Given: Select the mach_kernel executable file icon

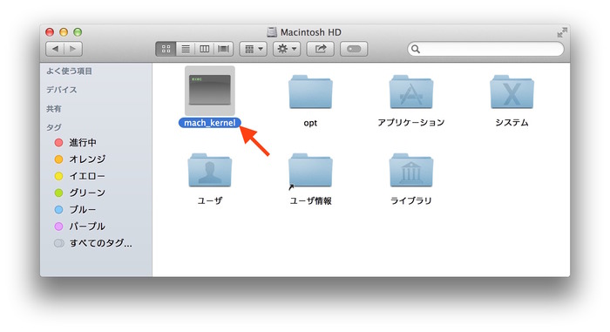Looking at the screenshot, I should pos(210,90).
